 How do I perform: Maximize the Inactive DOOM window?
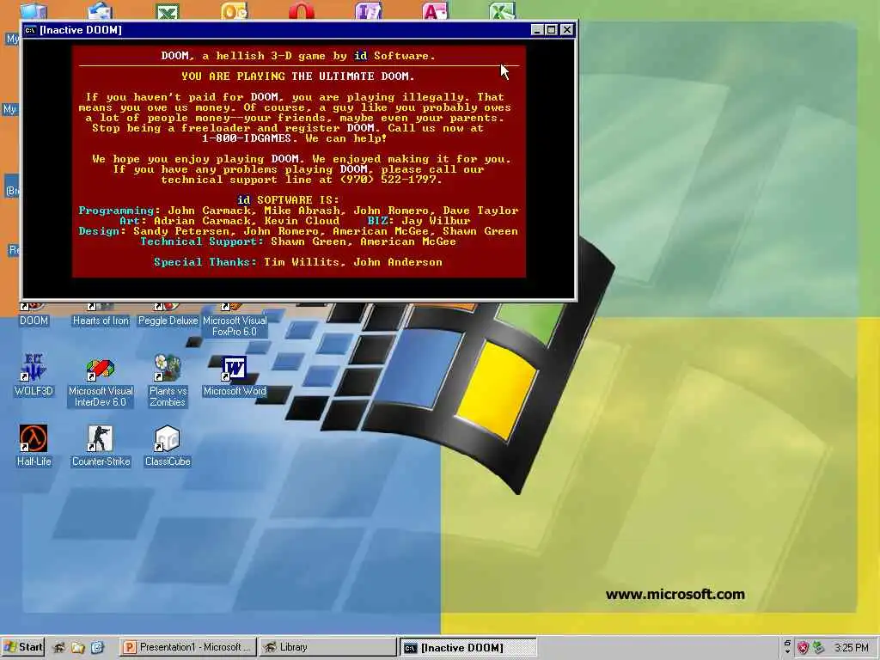coord(552,30)
